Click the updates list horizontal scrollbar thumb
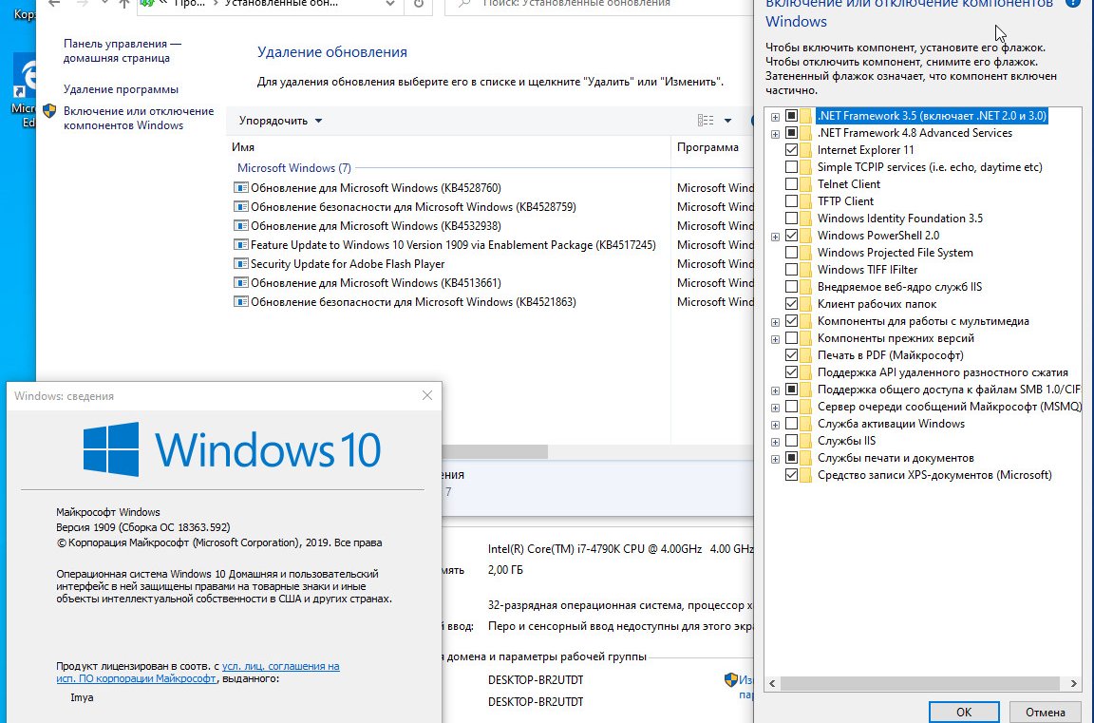 click(495, 452)
